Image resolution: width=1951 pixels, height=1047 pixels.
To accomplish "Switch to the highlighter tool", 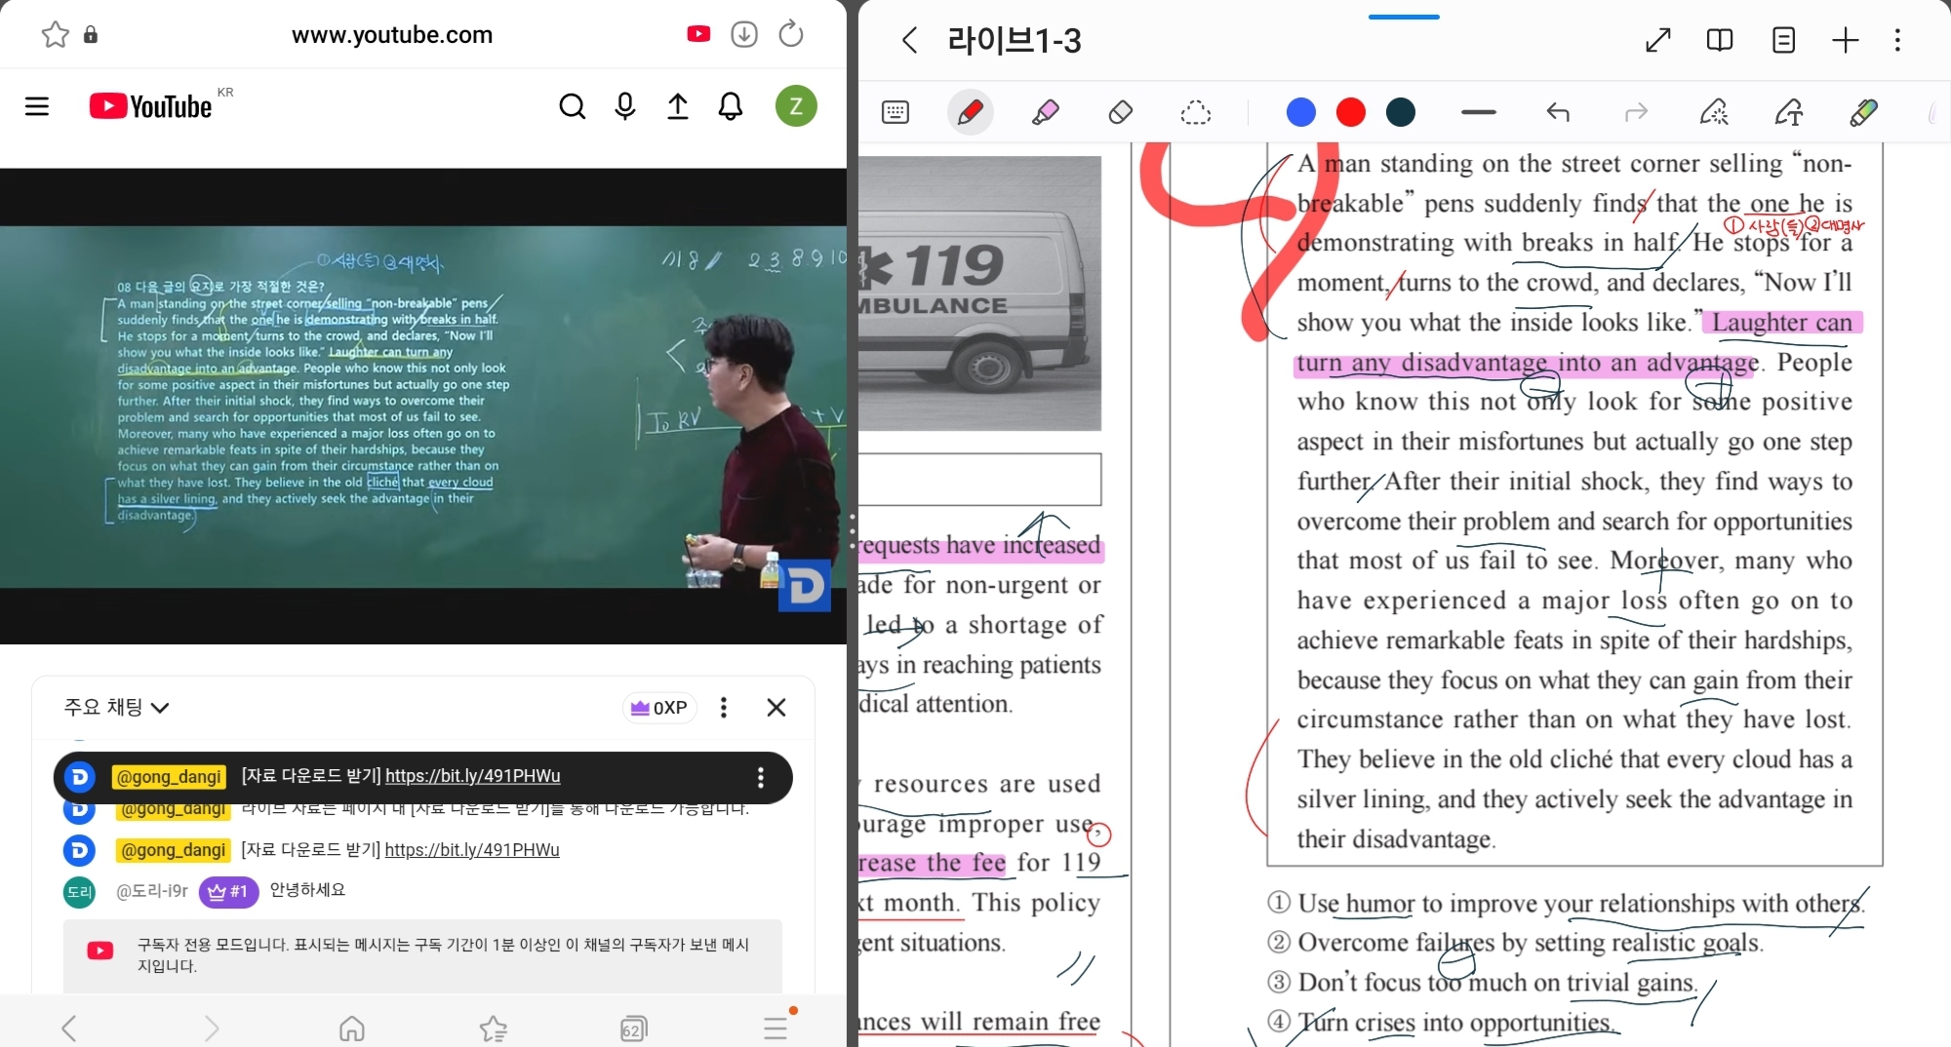I will tap(1045, 112).
